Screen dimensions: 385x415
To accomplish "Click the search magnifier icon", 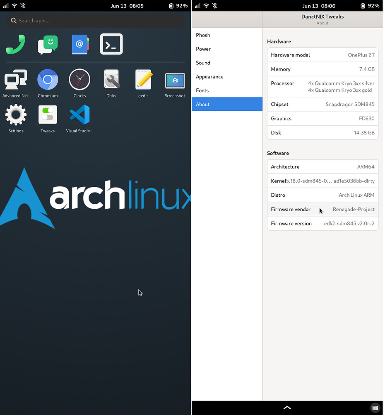I will coord(14,20).
